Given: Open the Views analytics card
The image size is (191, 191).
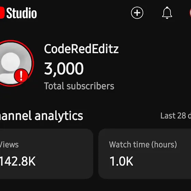Looking at the screenshot, I should [46, 154].
